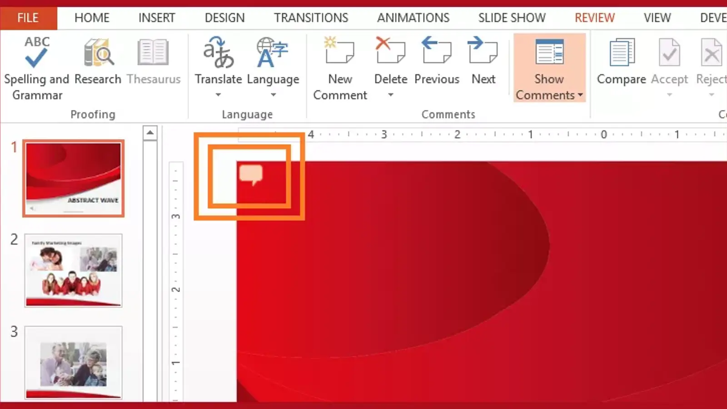
Task: Open the comment bubble on the slide
Action: click(251, 174)
